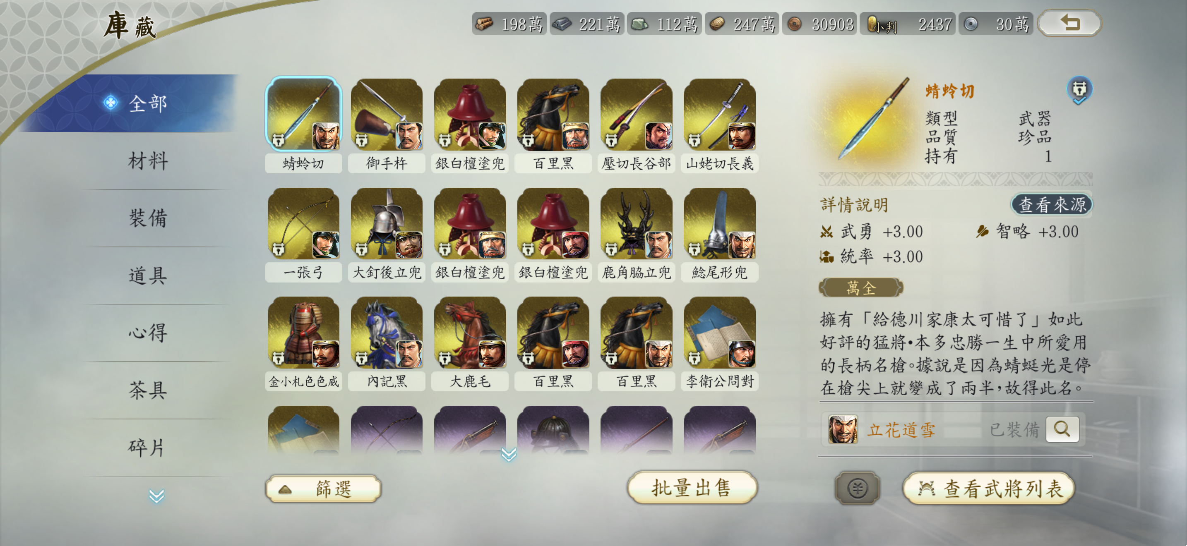Click the back arrow button
The image size is (1187, 546).
(1069, 23)
